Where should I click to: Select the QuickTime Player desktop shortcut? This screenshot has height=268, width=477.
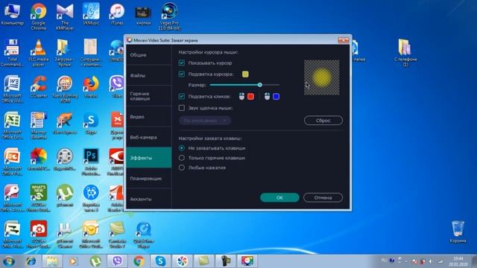pyautogui.click(x=143, y=234)
